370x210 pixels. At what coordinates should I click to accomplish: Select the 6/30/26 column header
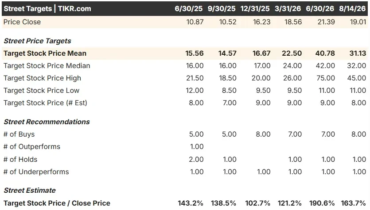pos(320,9)
